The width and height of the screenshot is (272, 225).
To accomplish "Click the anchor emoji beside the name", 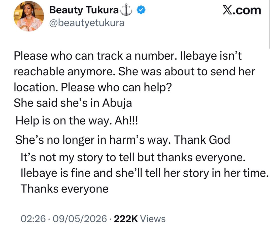I will click(126, 10).
